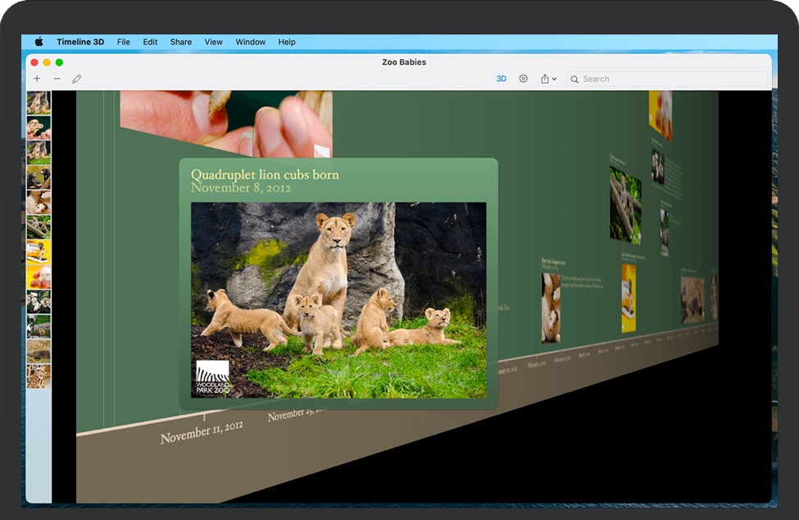799x520 pixels.
Task: Select the Timeline 3D application menu
Action: tap(80, 42)
